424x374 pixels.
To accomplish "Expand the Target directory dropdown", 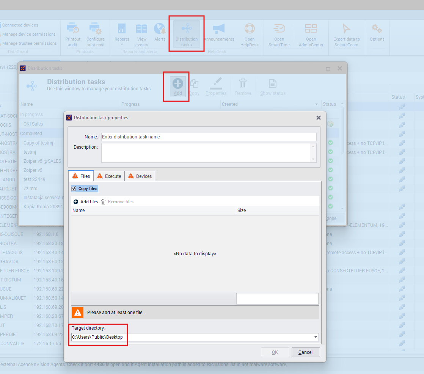I will [316, 337].
